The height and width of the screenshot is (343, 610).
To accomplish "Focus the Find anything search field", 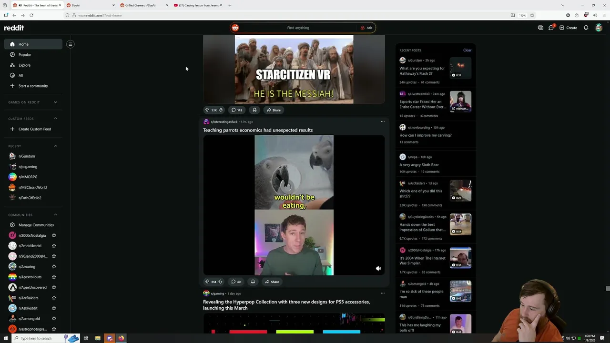I will point(298,28).
